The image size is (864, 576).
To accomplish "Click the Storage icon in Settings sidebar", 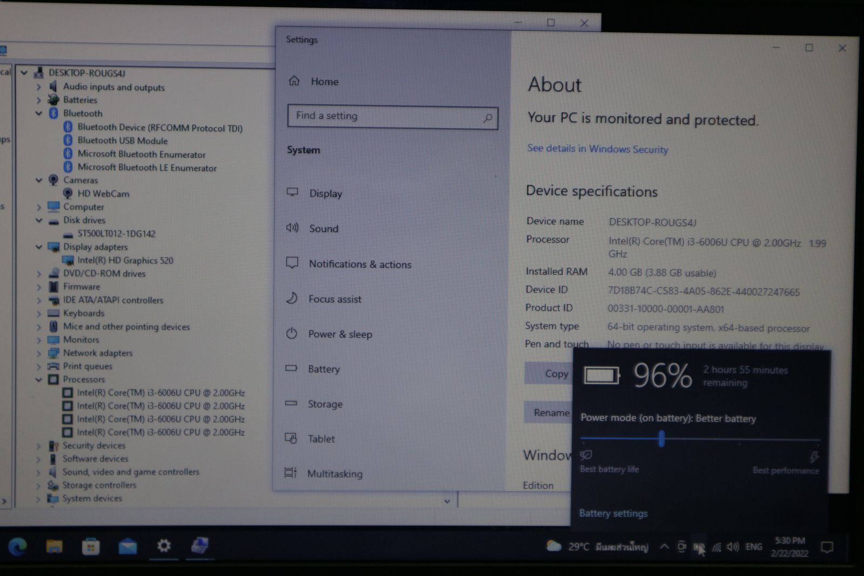I will [x=291, y=403].
